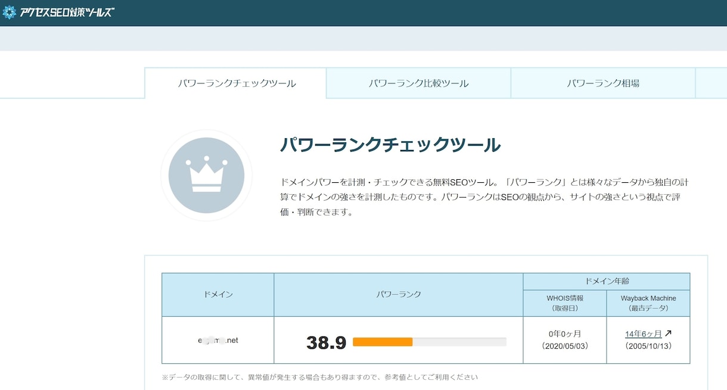Click the ドメインパワーを計測 description paragraph
This screenshot has width=727, height=390.
point(484,196)
